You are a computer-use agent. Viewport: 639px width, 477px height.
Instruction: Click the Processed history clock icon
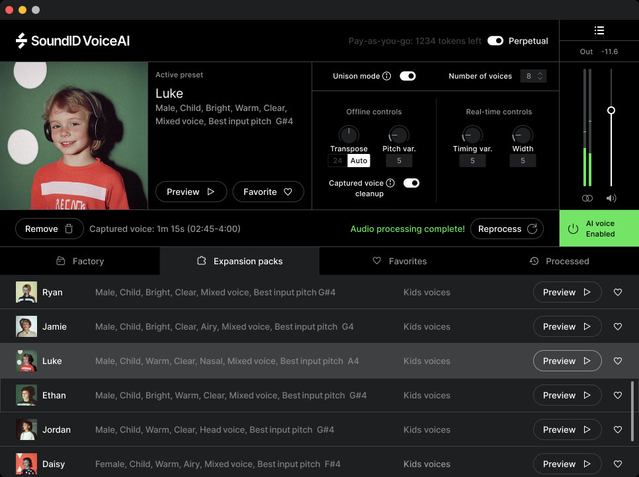pos(534,260)
